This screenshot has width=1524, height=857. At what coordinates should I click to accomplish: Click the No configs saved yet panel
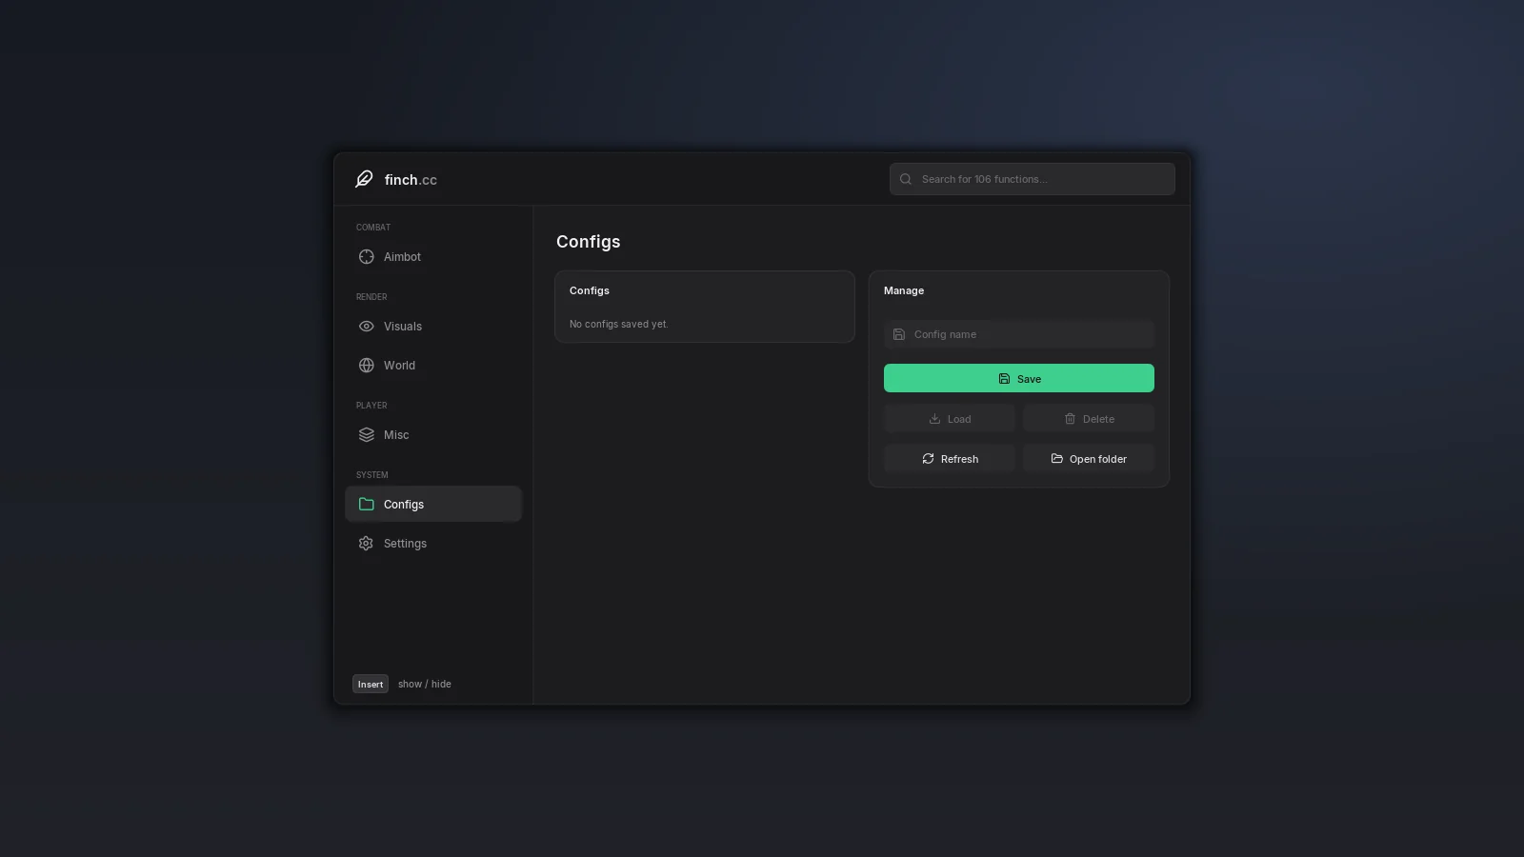[705, 307]
